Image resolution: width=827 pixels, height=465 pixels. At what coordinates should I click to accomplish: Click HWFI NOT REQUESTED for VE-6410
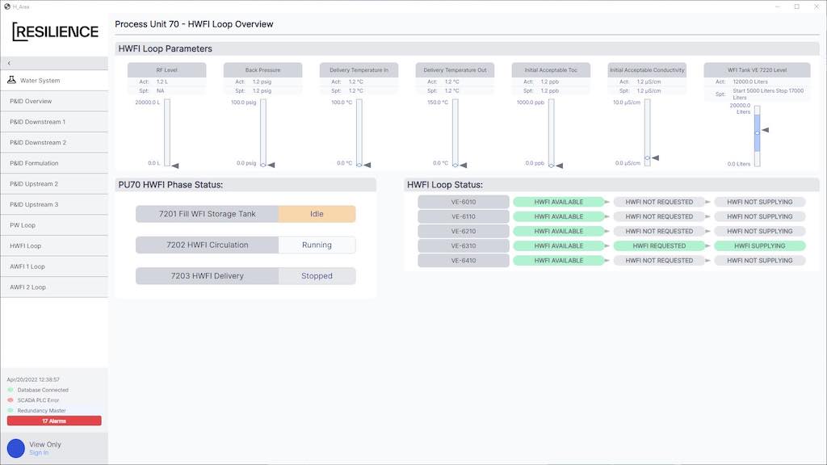[659, 261]
